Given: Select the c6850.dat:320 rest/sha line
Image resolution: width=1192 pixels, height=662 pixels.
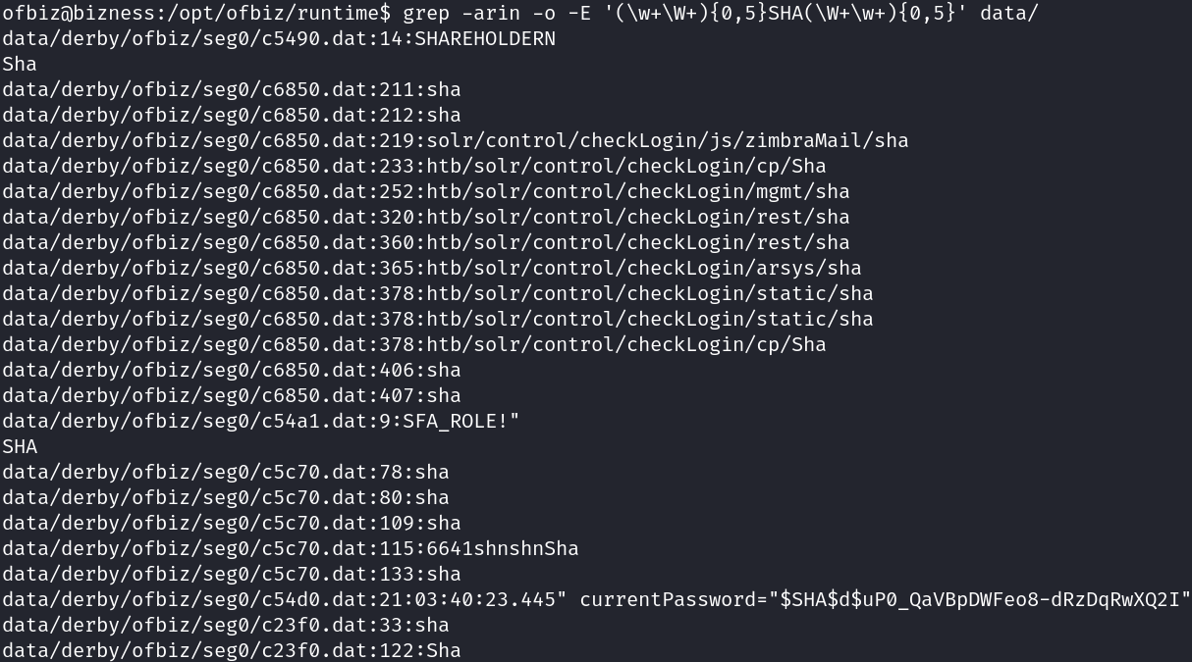Looking at the screenshot, I should [x=425, y=218].
